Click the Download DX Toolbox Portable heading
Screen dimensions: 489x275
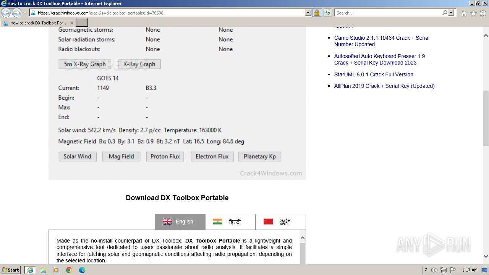[177, 198]
